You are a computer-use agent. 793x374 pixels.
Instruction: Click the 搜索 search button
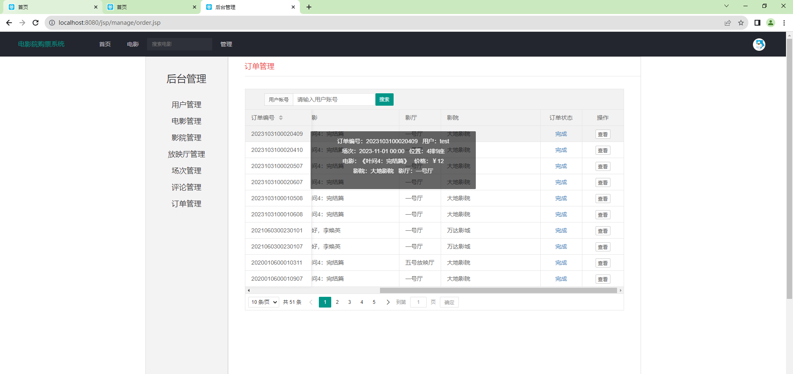tap(384, 99)
